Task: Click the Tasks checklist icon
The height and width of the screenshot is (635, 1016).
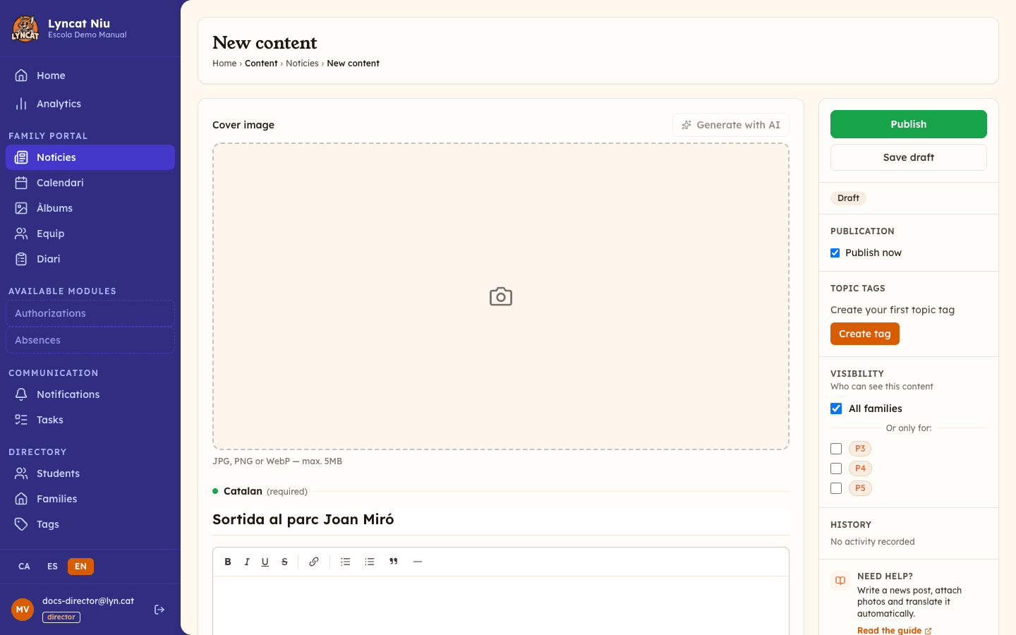Action: click(x=21, y=420)
